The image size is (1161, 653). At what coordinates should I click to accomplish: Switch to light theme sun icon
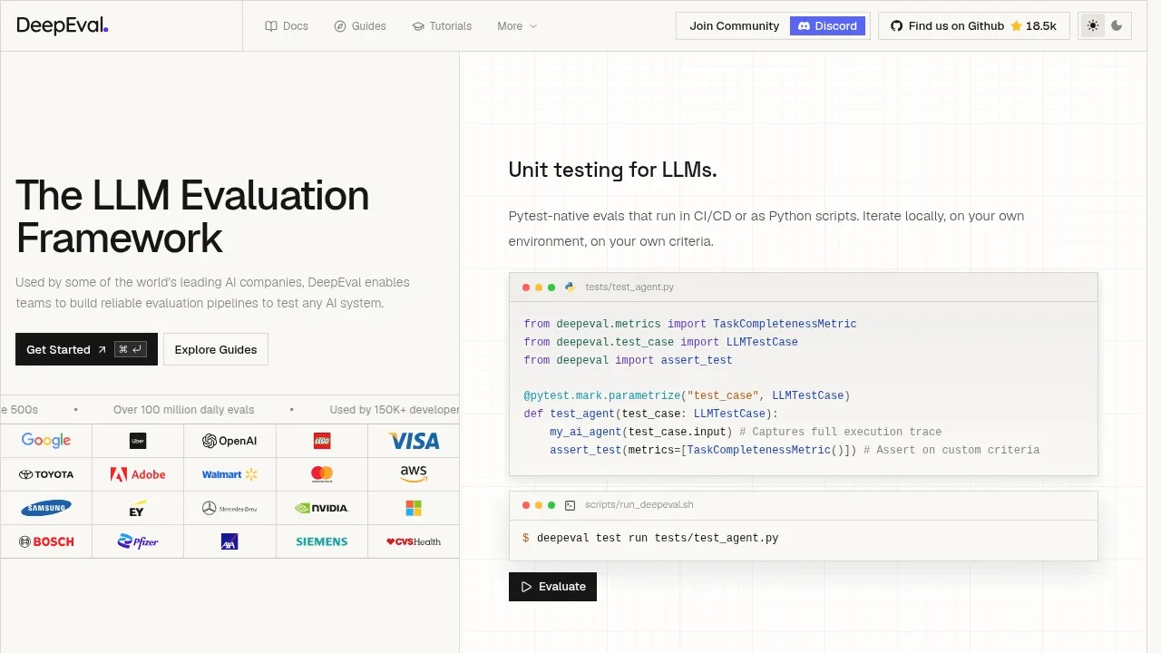(x=1093, y=26)
